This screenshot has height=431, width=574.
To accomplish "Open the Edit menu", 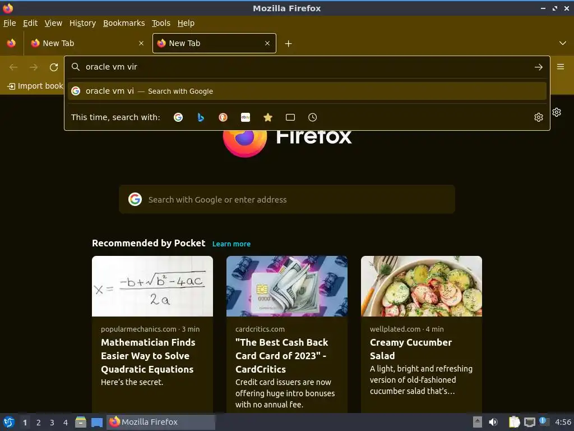I will click(x=30, y=23).
